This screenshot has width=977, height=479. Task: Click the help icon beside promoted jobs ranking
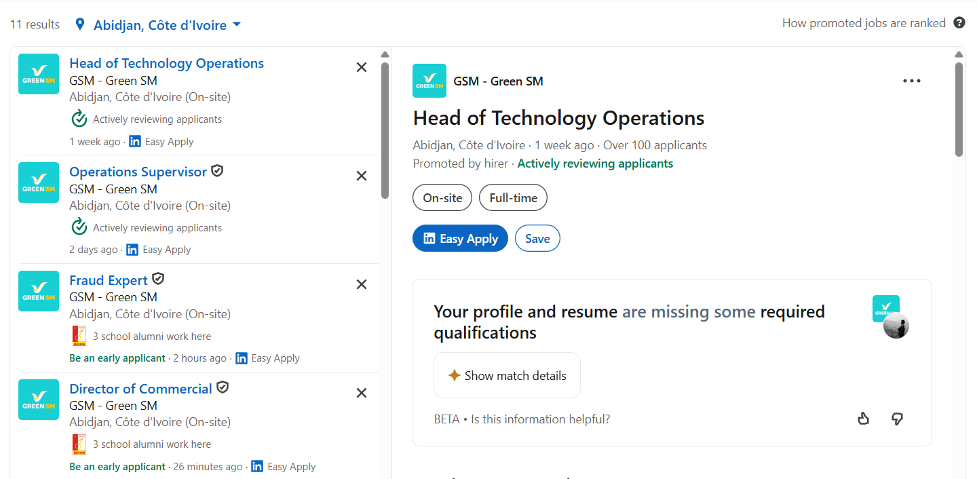click(959, 23)
